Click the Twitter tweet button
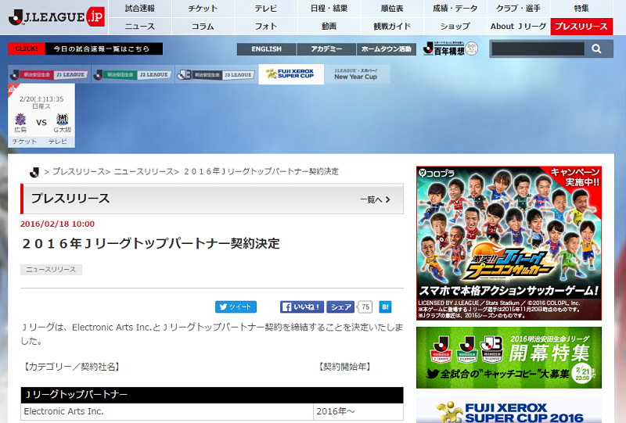 (236, 307)
